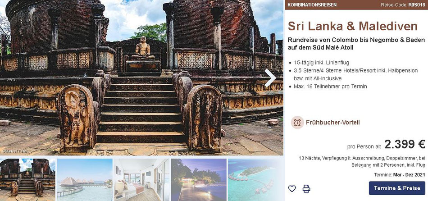Screen dimensions: 428x201
Task: Click the heart favorite icon
Action: [x=292, y=188]
